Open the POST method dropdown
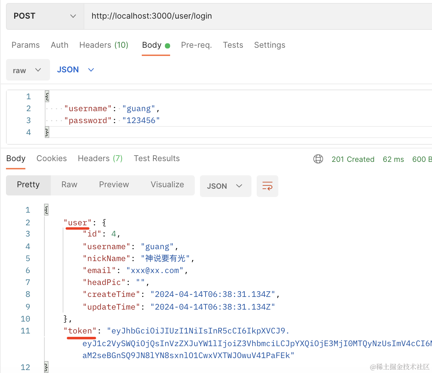The height and width of the screenshot is (373, 432). [x=45, y=16]
